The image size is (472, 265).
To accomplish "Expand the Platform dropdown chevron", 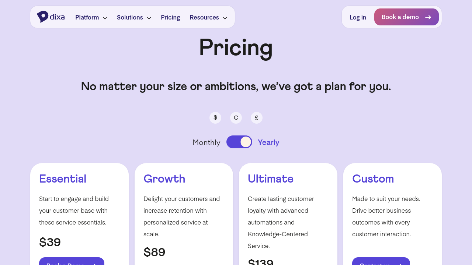I will click(105, 18).
